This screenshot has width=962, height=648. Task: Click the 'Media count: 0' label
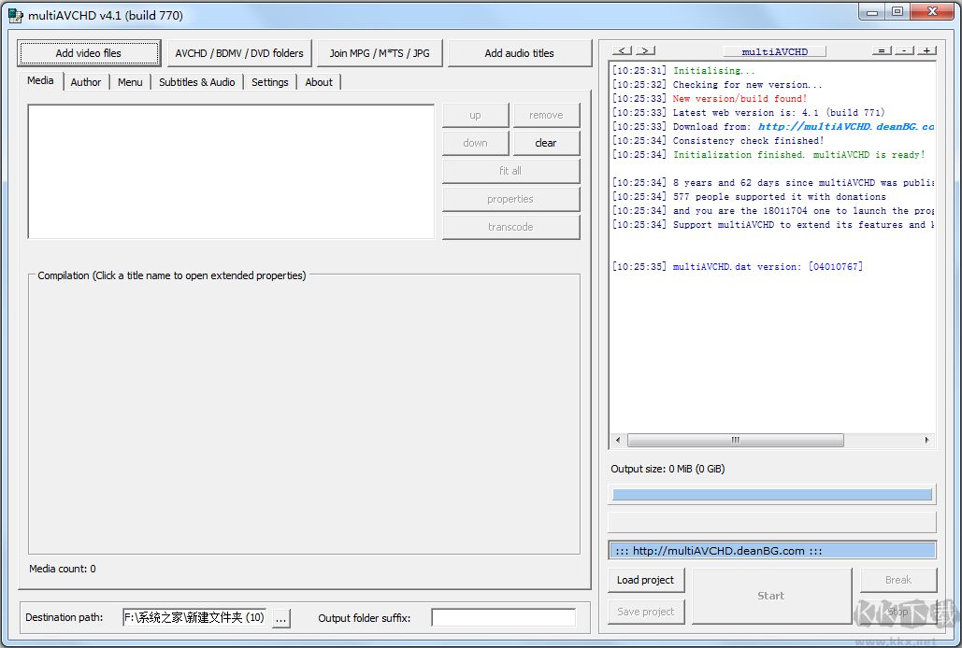point(63,569)
